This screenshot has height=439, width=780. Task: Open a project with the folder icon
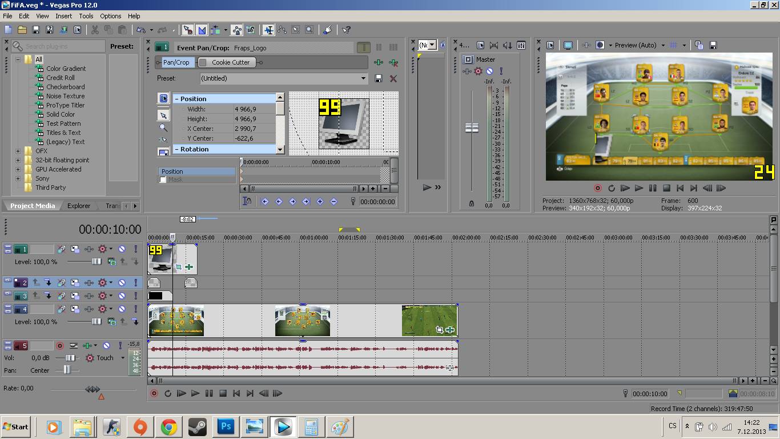click(x=22, y=30)
